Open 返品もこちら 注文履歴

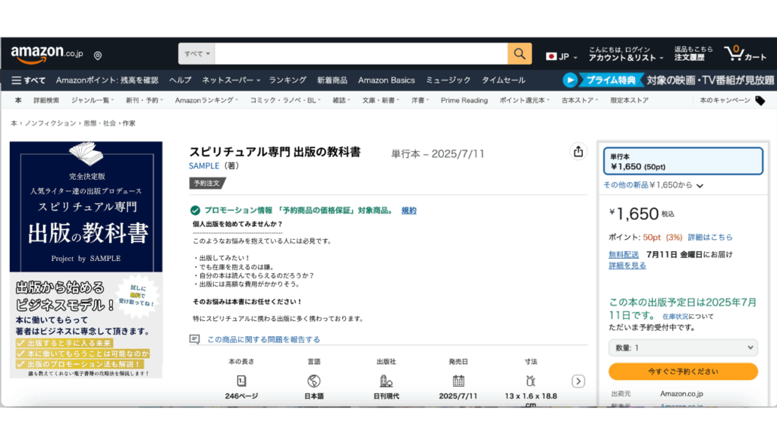point(694,54)
